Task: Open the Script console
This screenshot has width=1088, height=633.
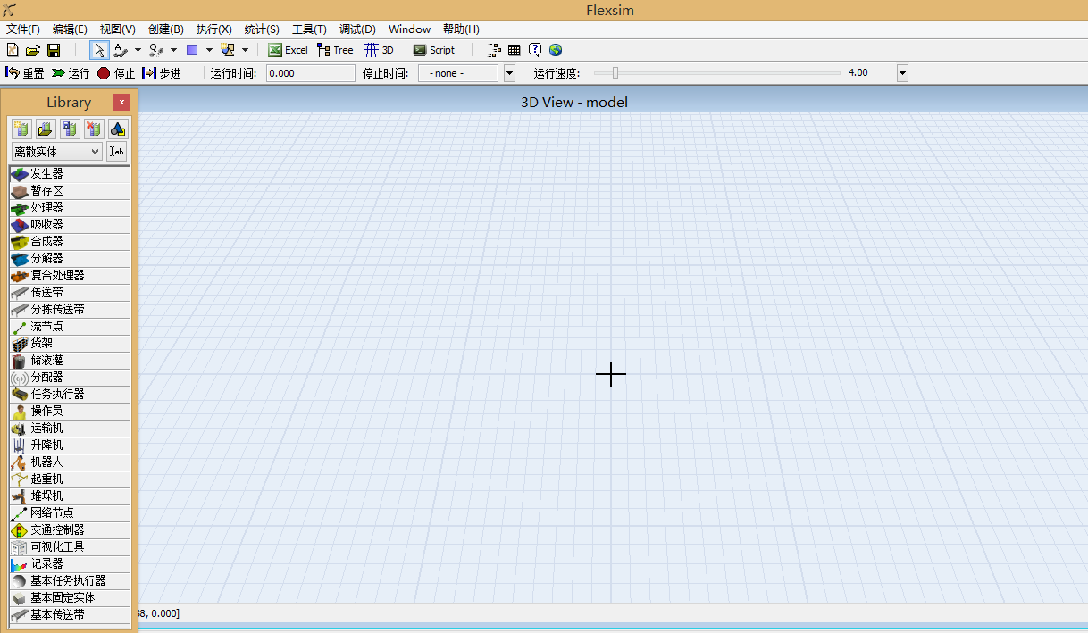Action: (433, 50)
